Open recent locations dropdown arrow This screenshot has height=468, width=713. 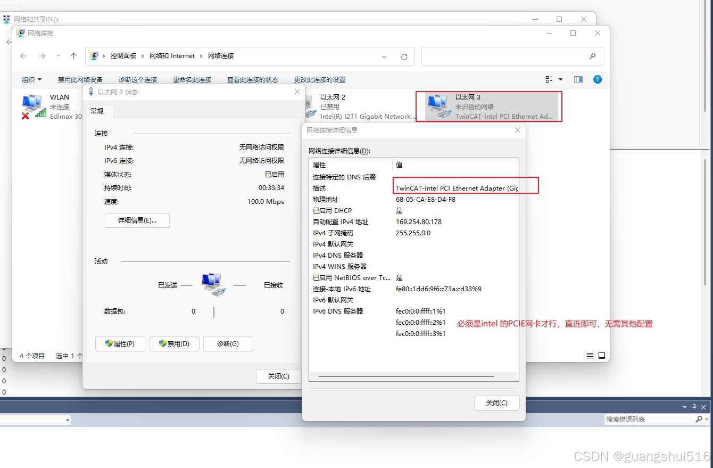(x=58, y=56)
